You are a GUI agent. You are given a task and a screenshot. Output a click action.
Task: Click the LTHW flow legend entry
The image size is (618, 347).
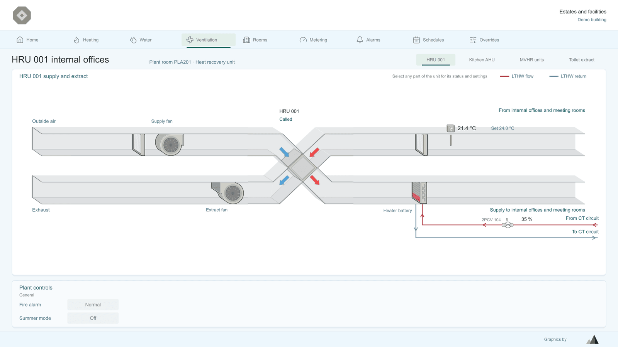pos(517,76)
